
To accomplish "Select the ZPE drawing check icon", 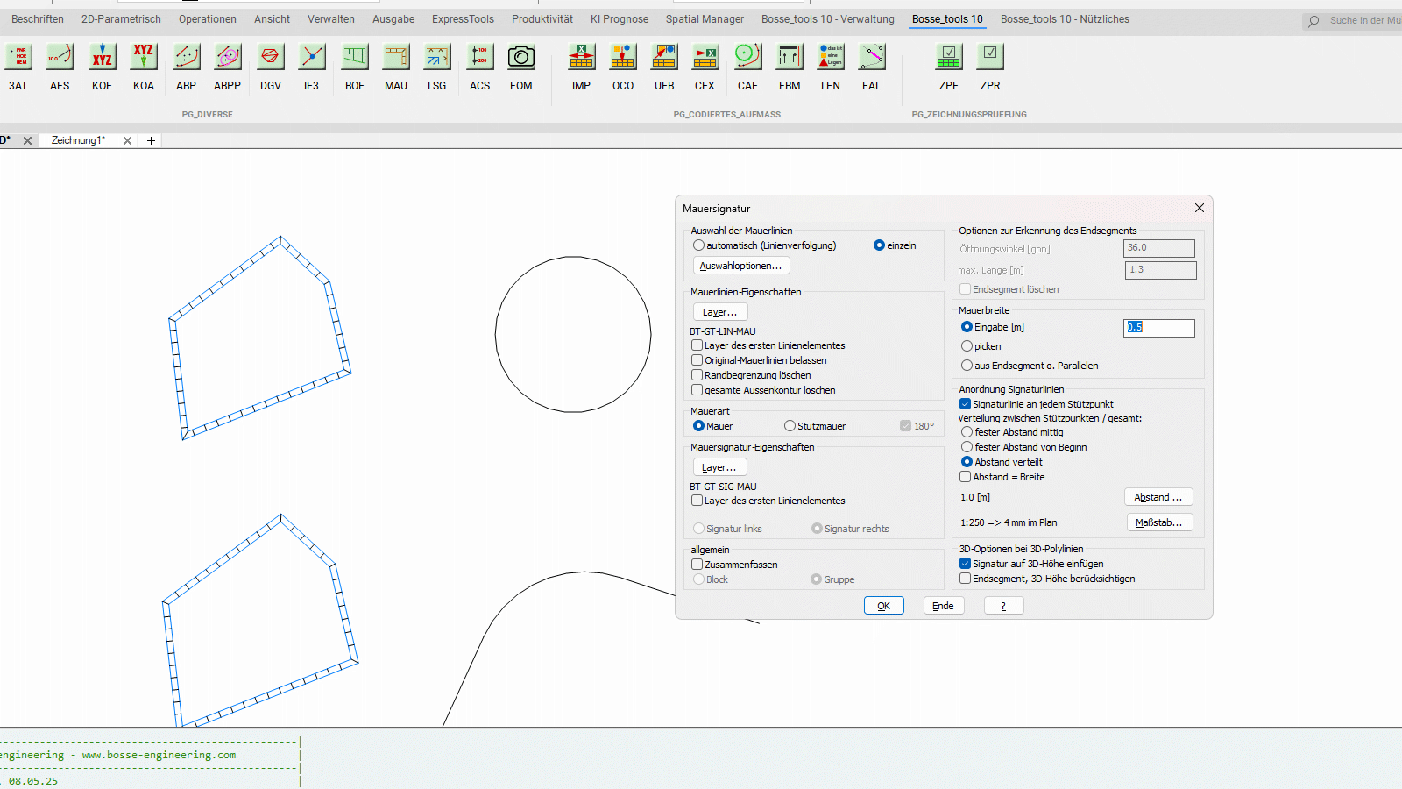I will [x=948, y=58].
